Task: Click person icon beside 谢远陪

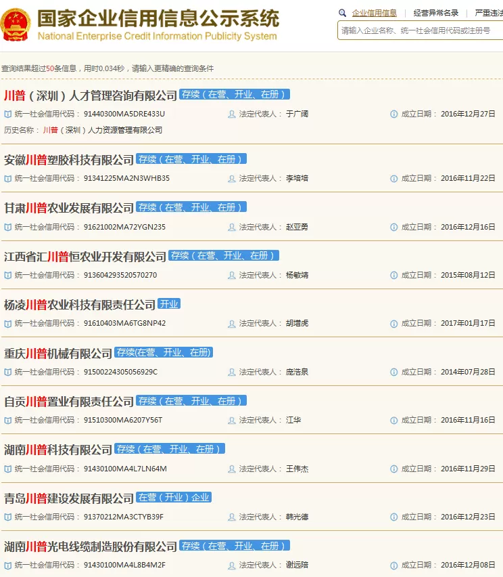Action: point(232,565)
